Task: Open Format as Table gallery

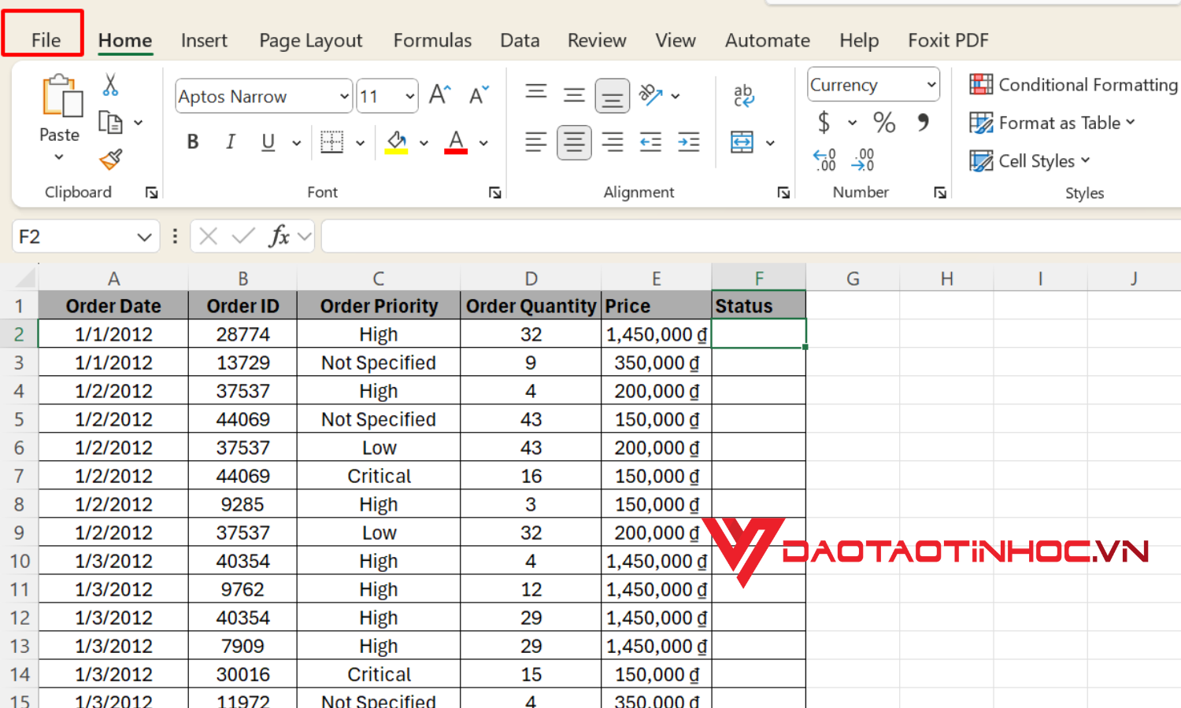Action: point(1053,123)
